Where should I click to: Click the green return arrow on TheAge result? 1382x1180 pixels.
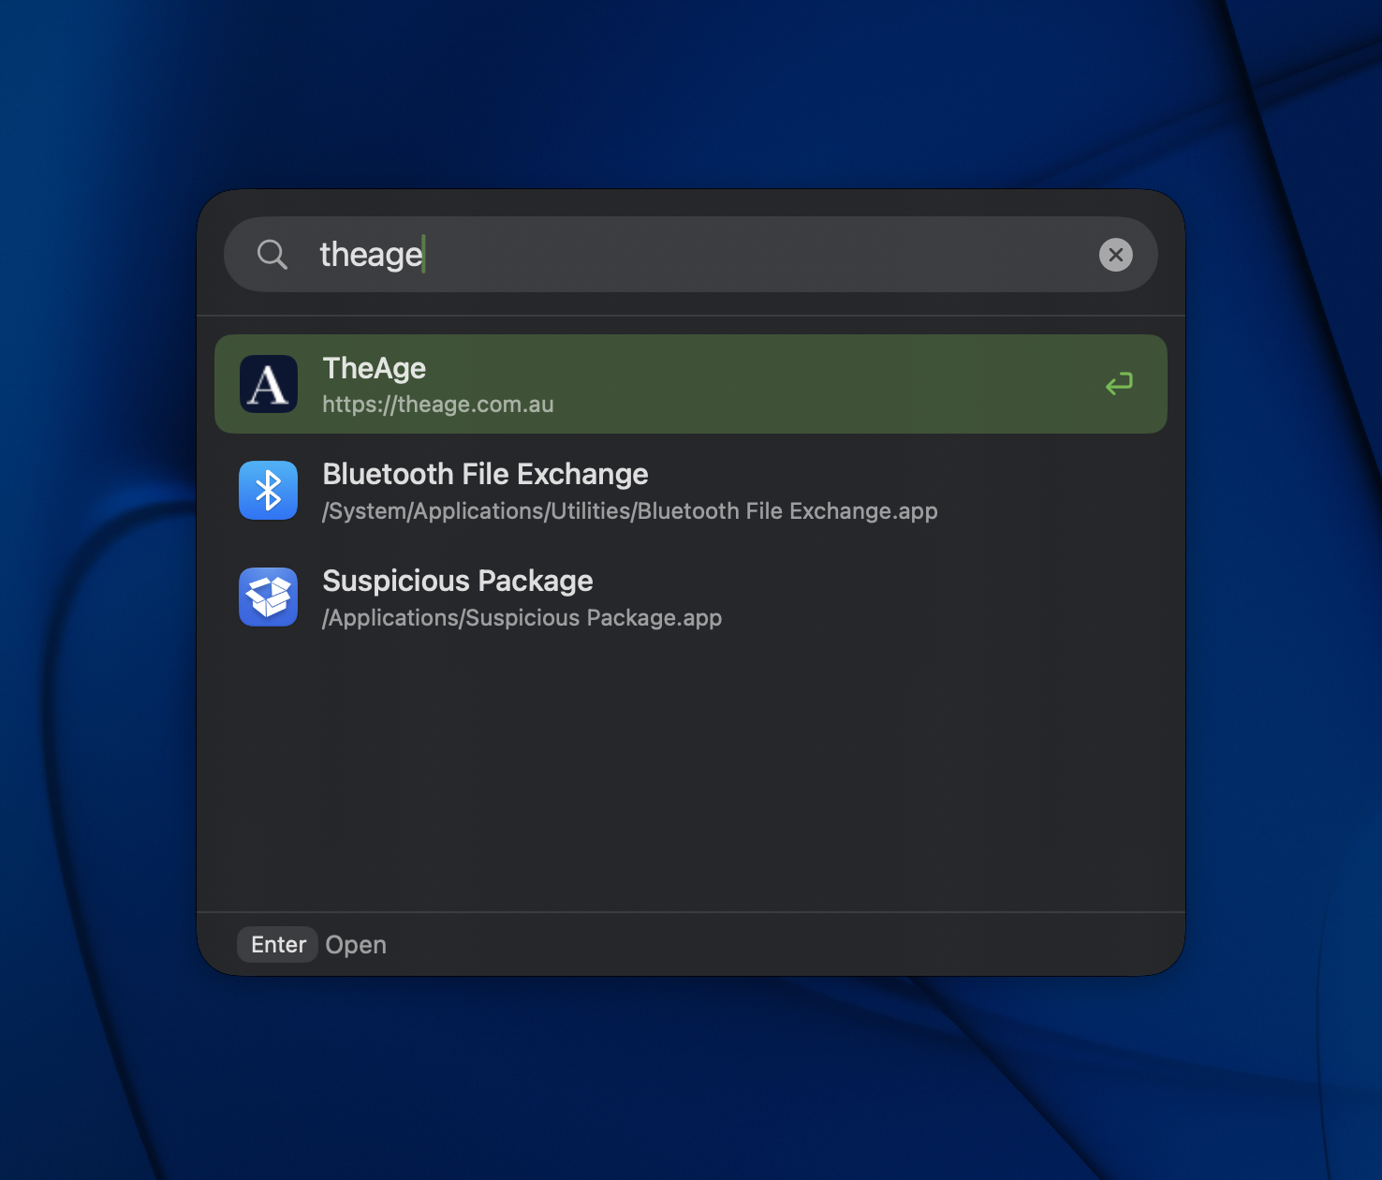(x=1119, y=384)
